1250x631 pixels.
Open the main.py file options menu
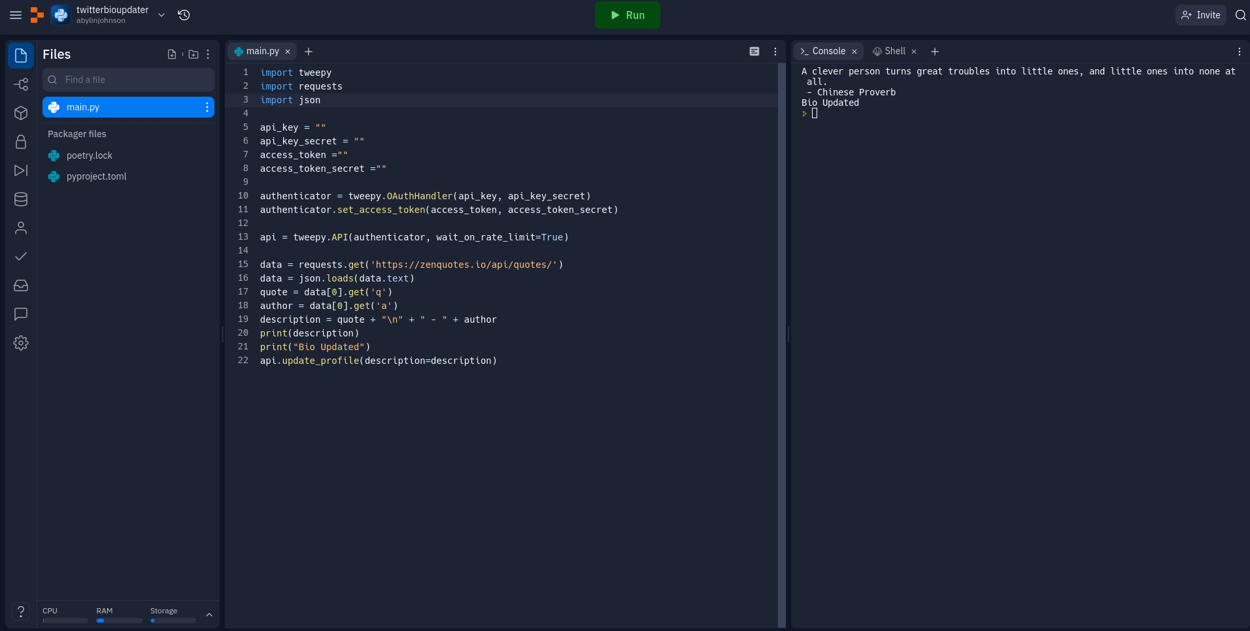(x=207, y=107)
